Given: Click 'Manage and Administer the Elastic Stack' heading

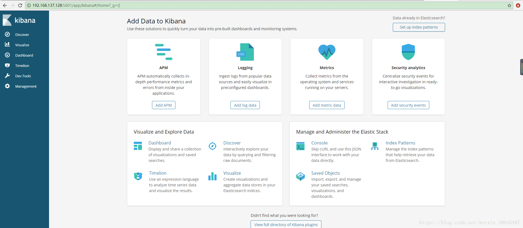Looking at the screenshot, I should (342, 132).
